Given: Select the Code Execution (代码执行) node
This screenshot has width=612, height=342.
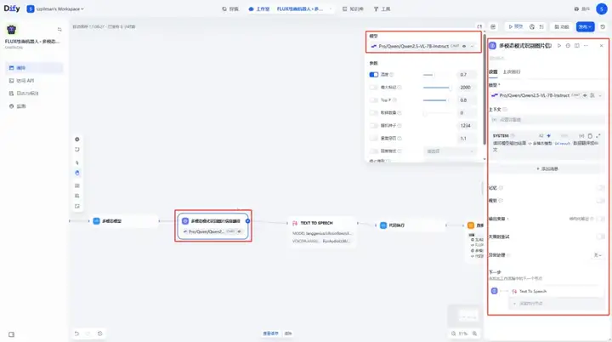Looking at the screenshot, I should pyautogui.click(x=411, y=225).
